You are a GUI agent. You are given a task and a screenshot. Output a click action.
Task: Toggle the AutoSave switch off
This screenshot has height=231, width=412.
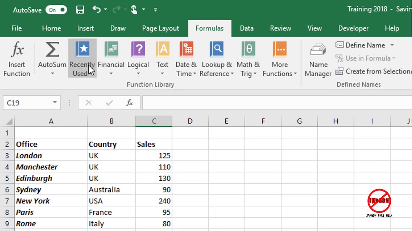[x=56, y=10]
